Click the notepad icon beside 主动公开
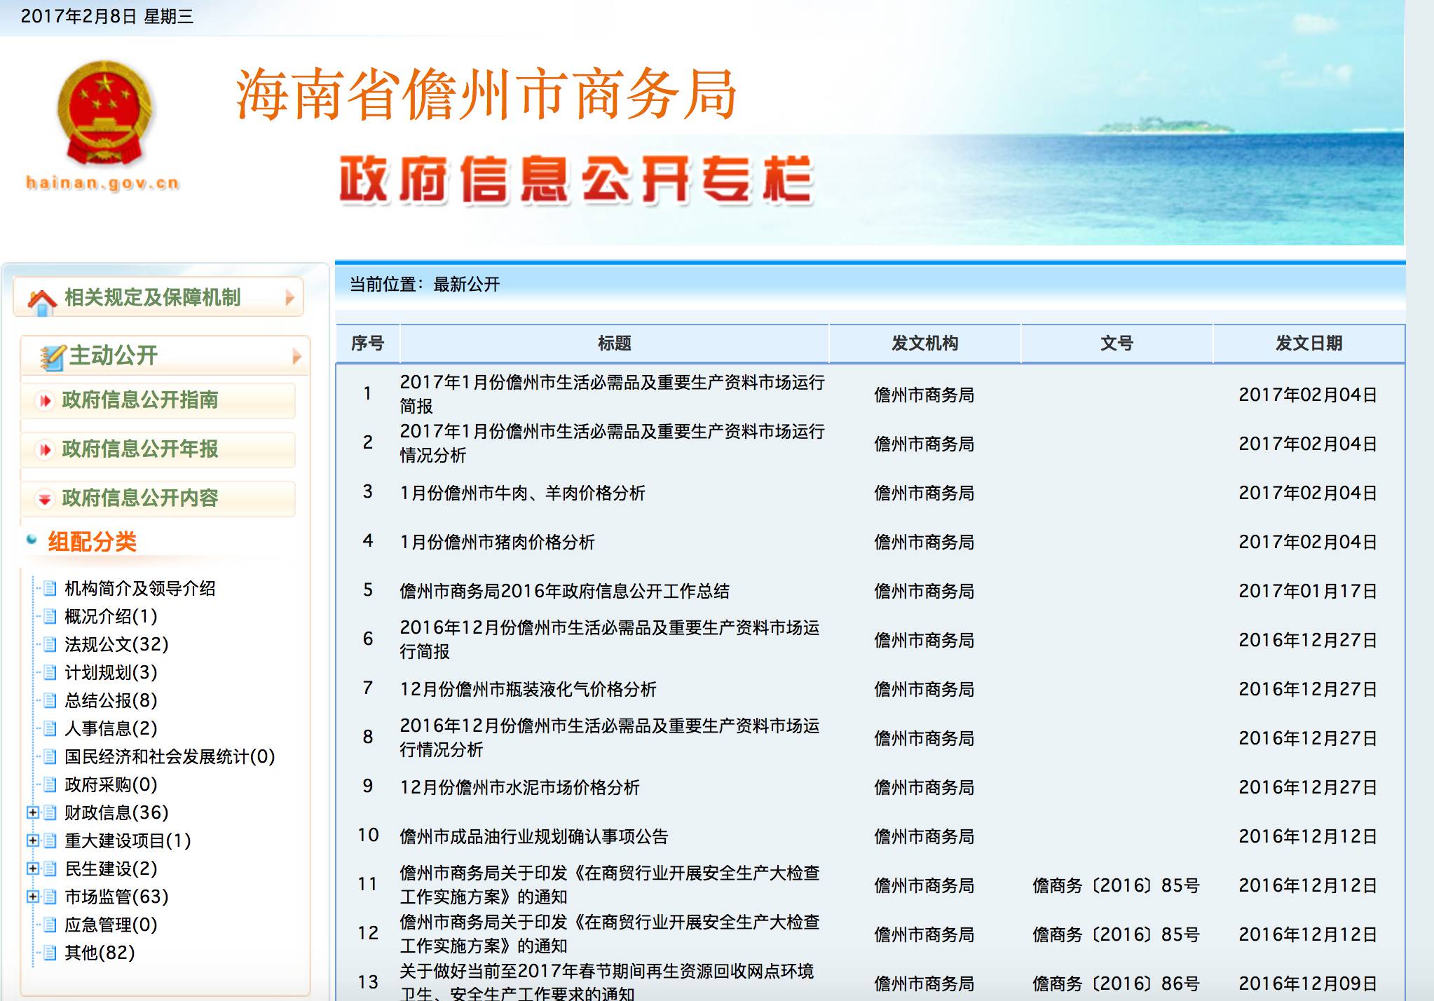 (51, 357)
